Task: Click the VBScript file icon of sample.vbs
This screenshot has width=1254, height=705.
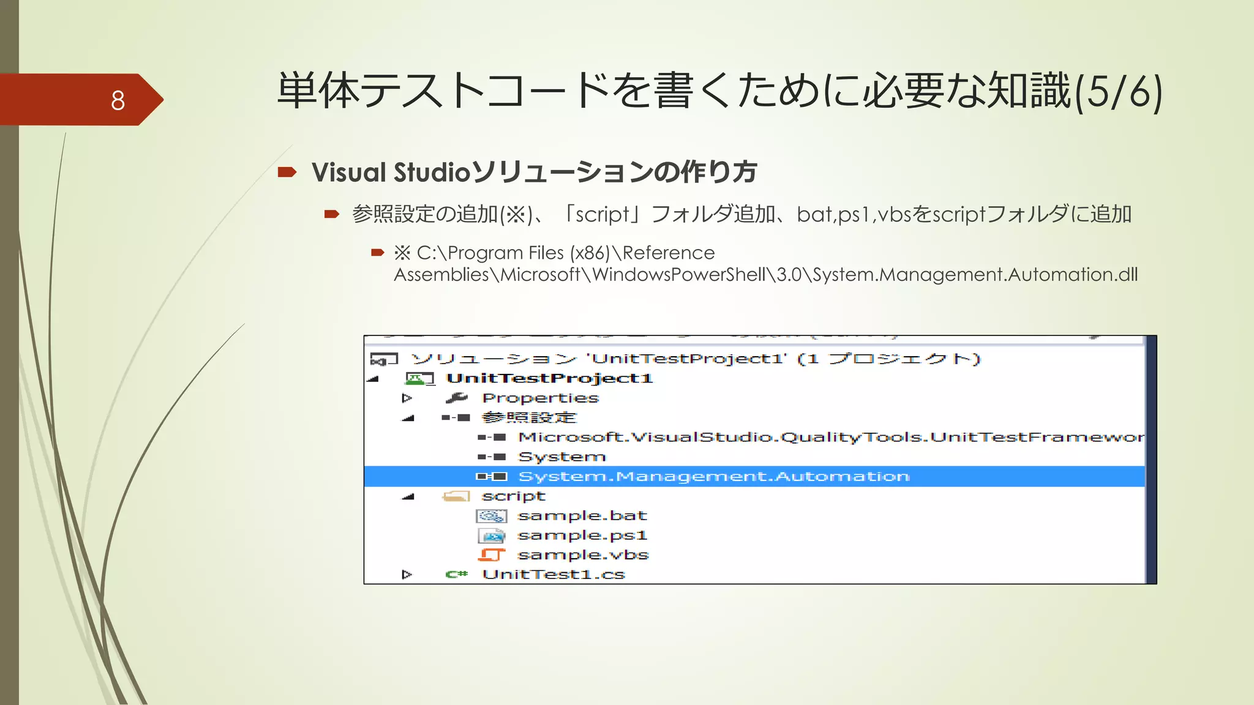Action: 492,555
